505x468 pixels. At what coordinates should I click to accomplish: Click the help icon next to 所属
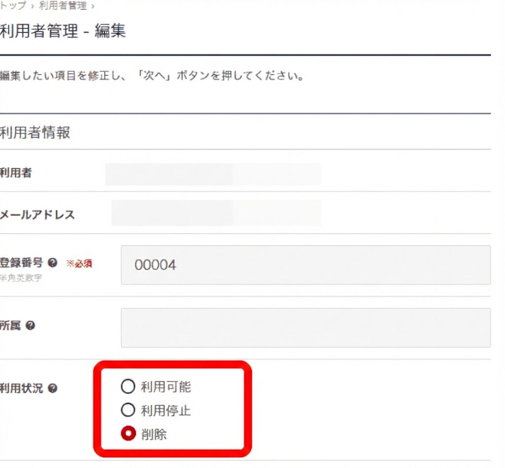30,326
